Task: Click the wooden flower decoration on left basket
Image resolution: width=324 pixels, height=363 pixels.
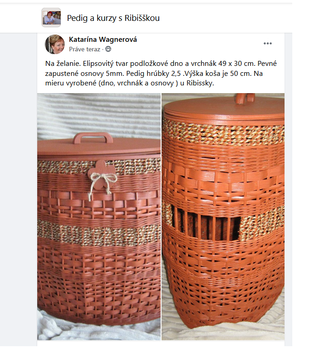Action: [102, 174]
